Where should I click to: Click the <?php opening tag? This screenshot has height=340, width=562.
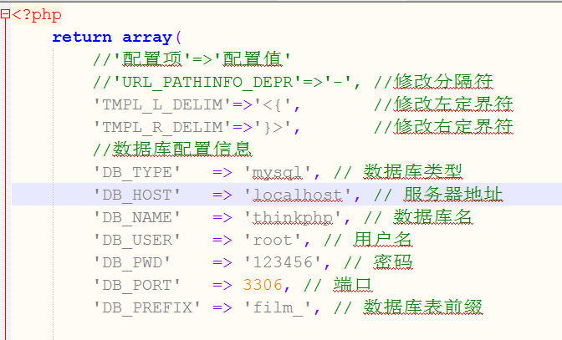pos(38,15)
